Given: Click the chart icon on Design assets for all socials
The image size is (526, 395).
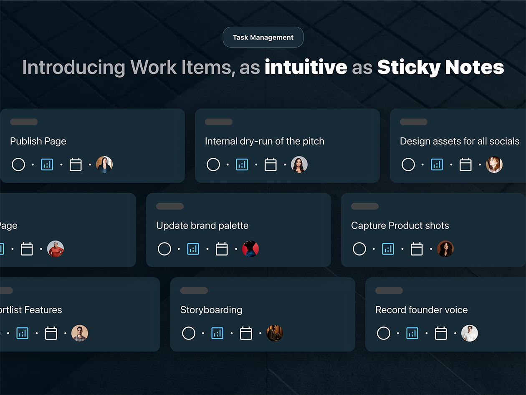Looking at the screenshot, I should coord(437,164).
